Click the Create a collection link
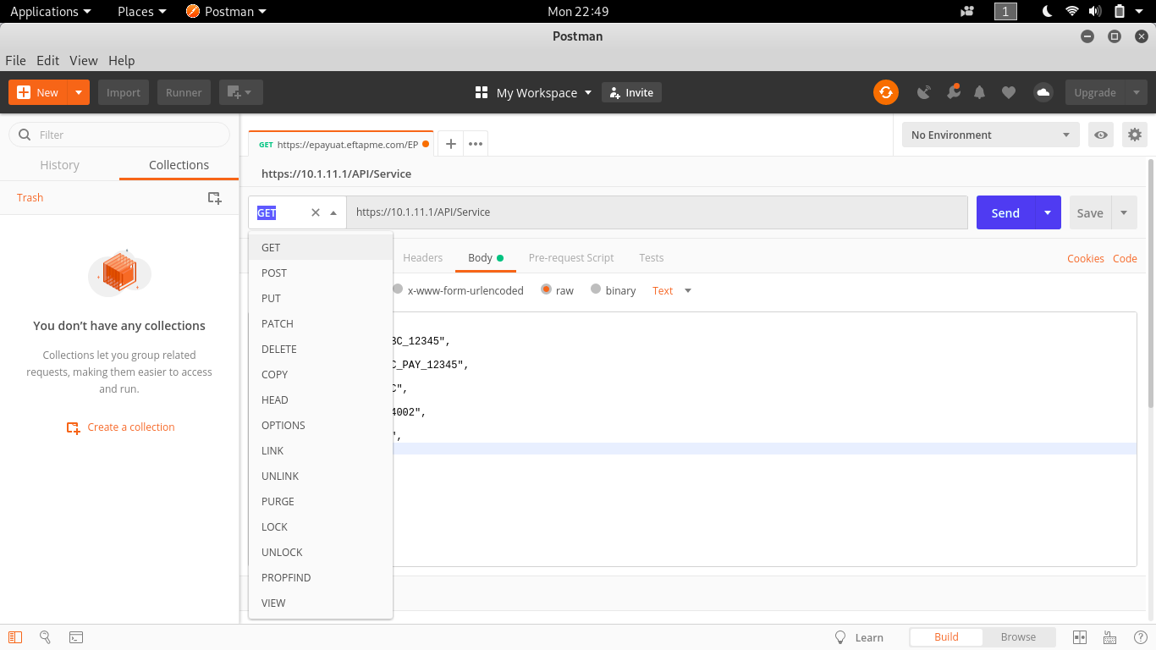 [x=121, y=427]
